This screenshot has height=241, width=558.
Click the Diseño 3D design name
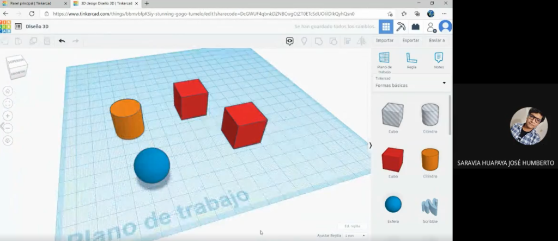coord(37,27)
